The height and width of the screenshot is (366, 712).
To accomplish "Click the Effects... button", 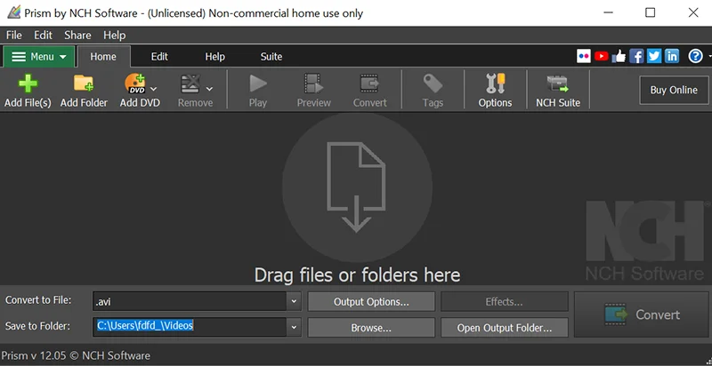I will [x=504, y=302].
